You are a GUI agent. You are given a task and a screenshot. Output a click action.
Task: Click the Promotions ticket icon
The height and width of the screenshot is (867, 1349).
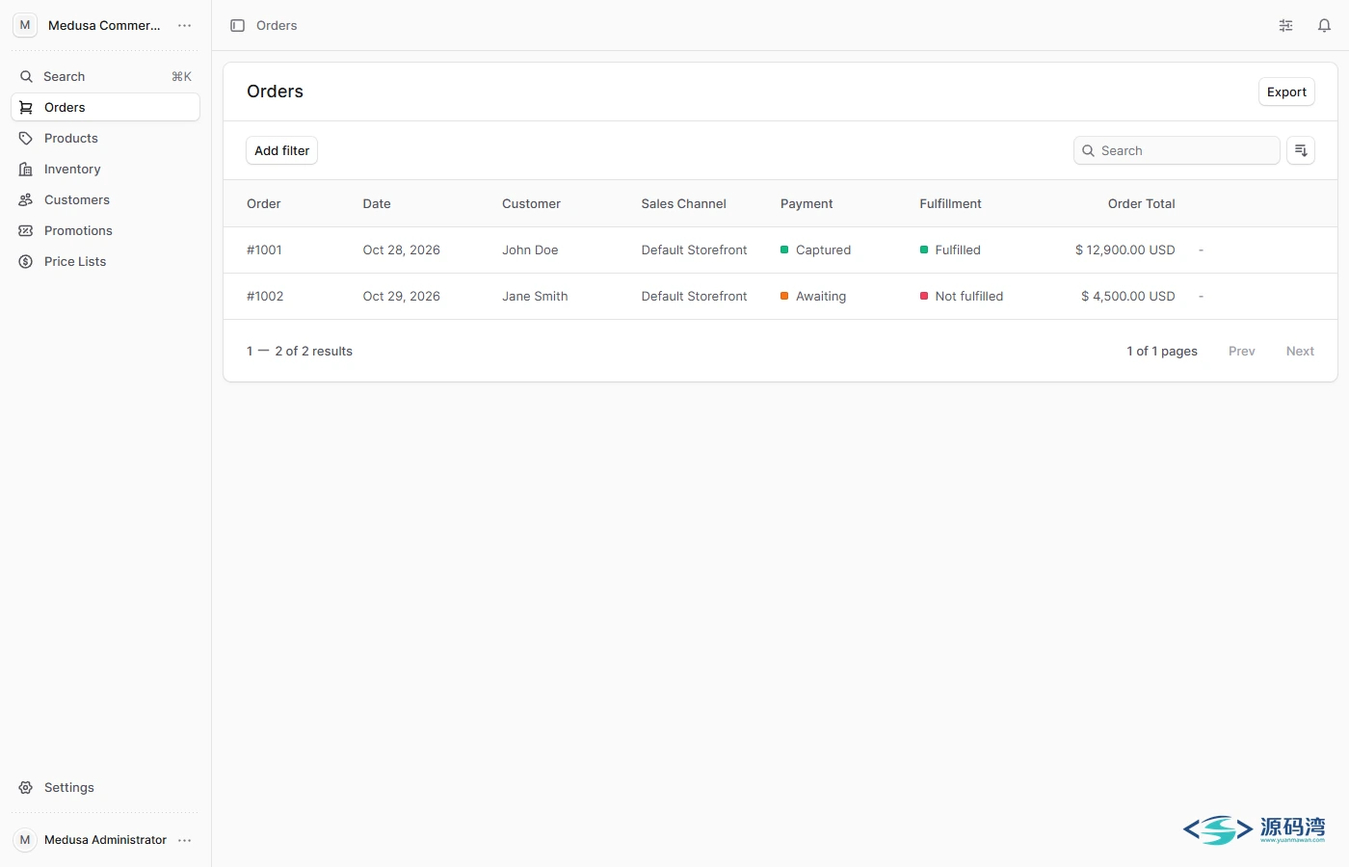[26, 231]
